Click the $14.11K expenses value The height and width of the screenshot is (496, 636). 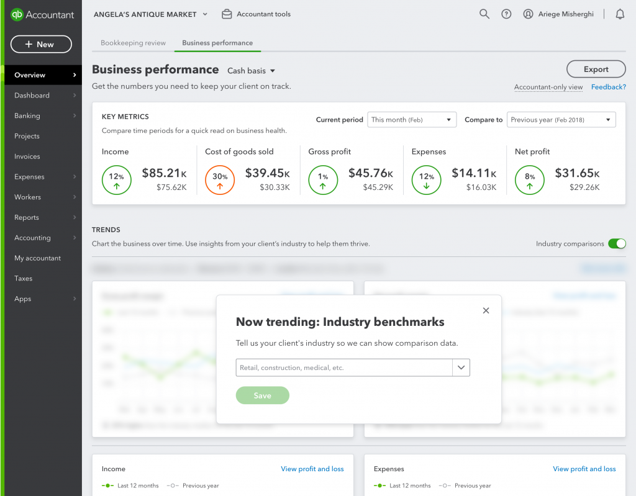(474, 173)
